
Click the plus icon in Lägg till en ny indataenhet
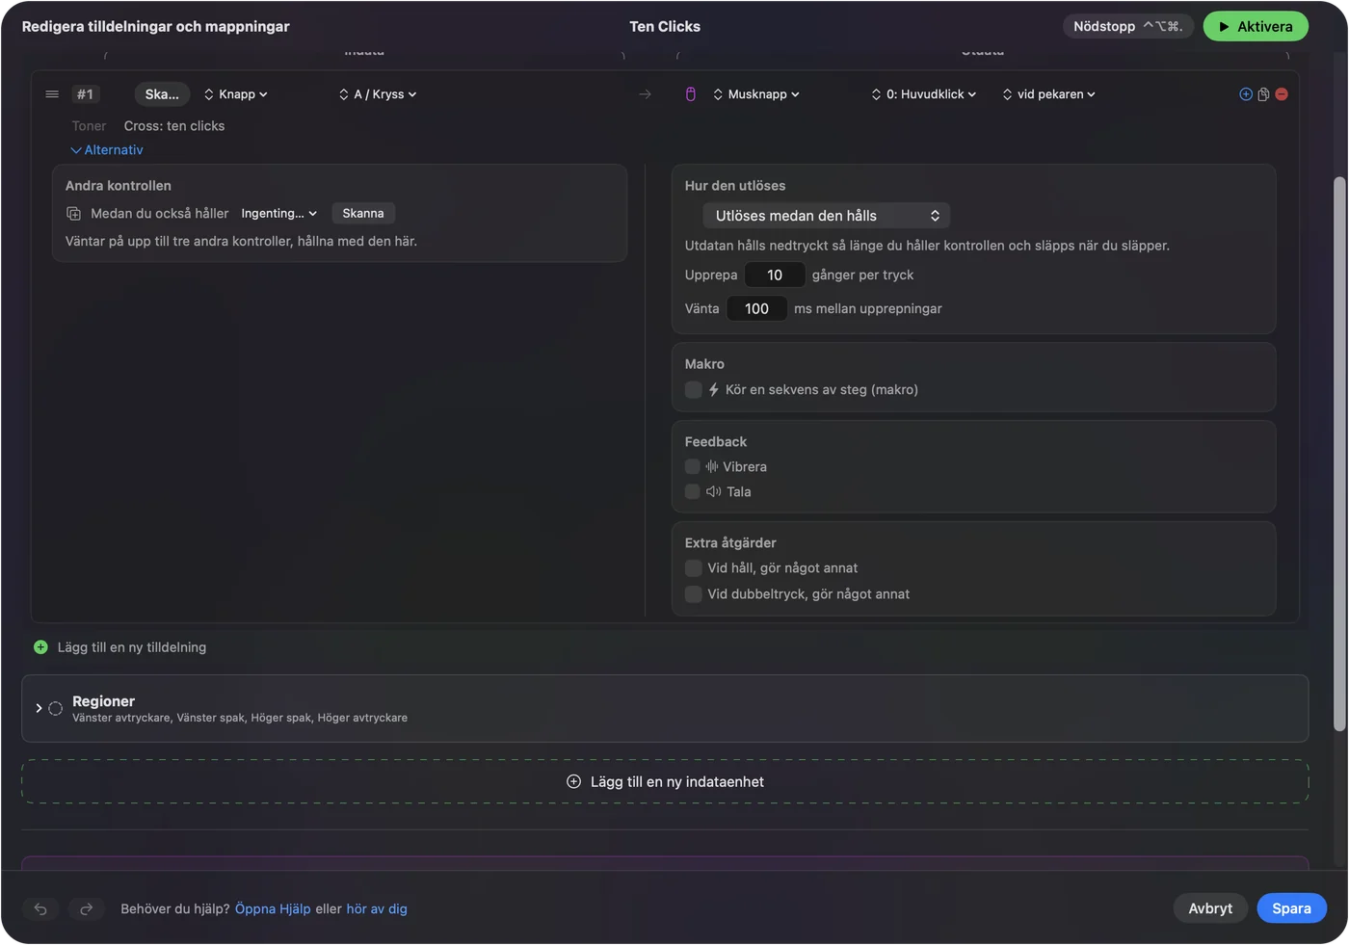click(574, 781)
